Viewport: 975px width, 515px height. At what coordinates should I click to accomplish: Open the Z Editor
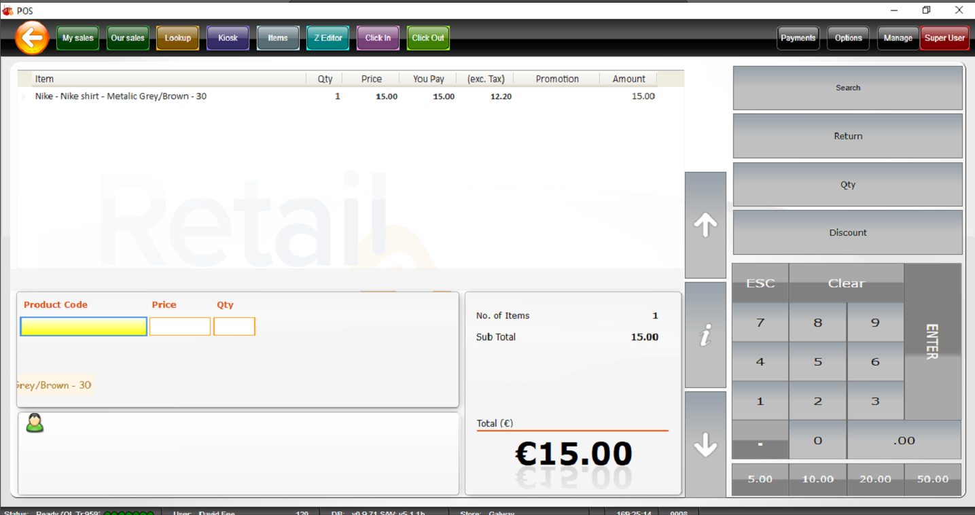(327, 37)
